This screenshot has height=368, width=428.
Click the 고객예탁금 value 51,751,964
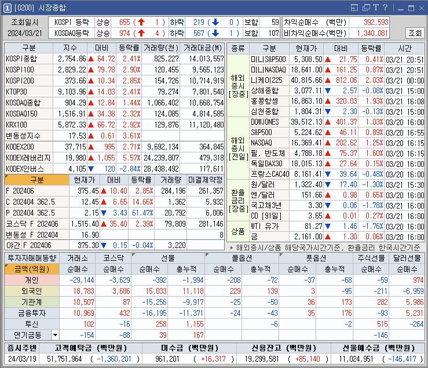pos(64,359)
